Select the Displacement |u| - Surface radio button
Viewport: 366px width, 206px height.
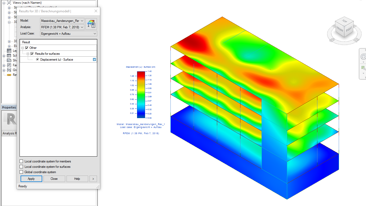37,59
